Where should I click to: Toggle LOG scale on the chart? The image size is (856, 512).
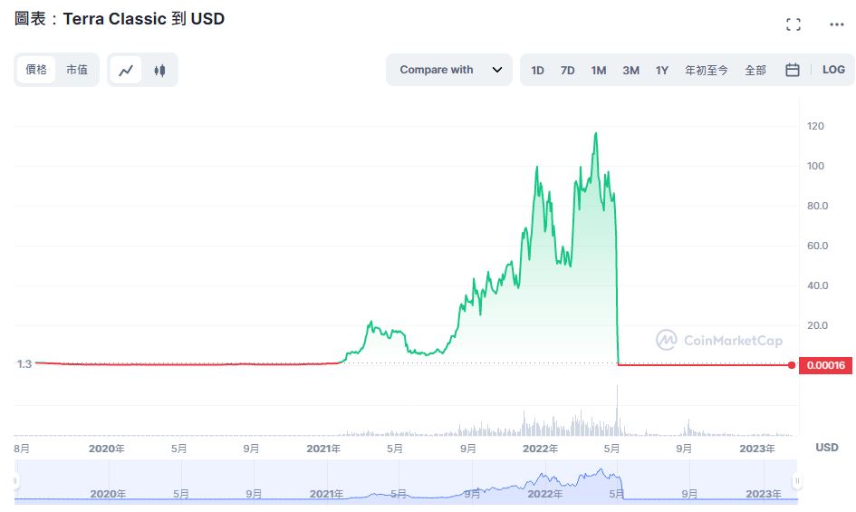[x=833, y=70]
